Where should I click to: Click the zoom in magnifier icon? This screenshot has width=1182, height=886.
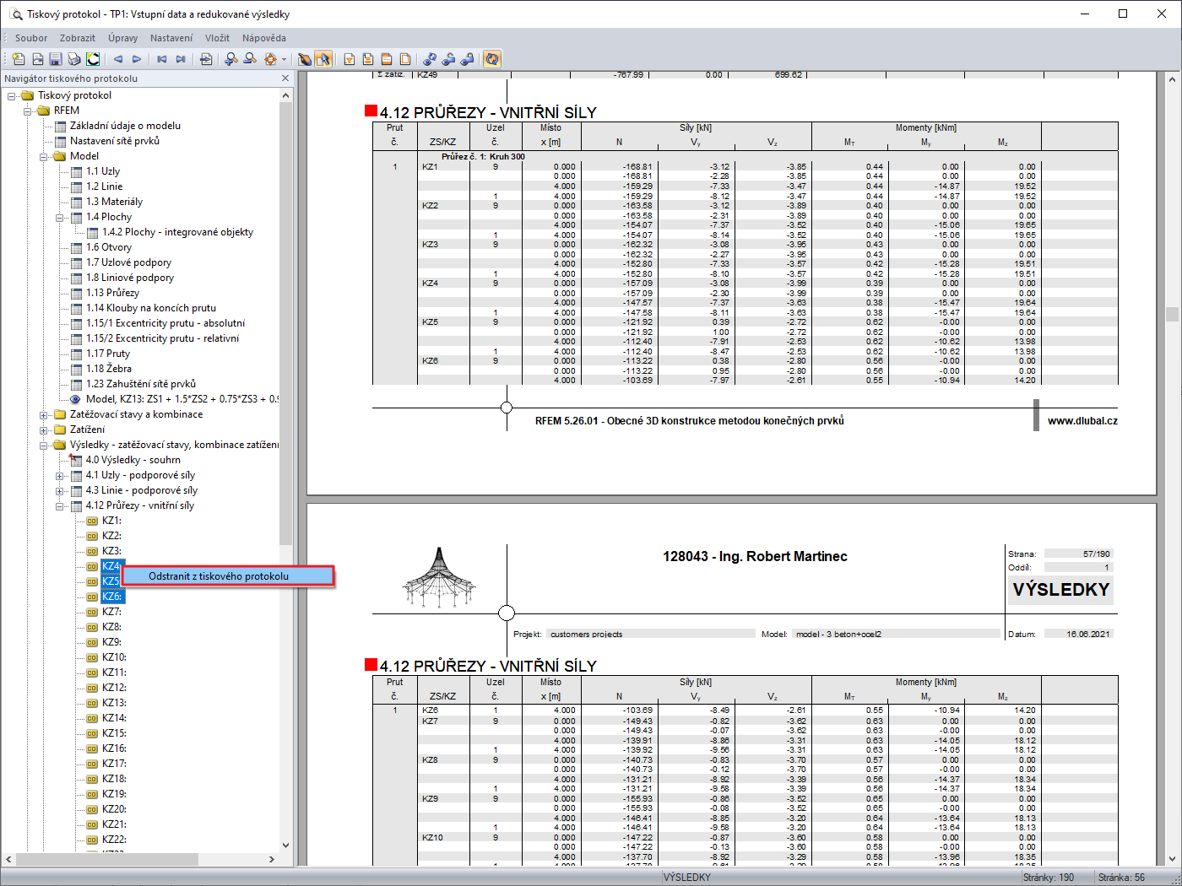coord(230,59)
